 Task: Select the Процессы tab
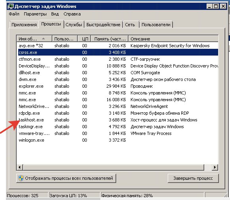click(51, 24)
